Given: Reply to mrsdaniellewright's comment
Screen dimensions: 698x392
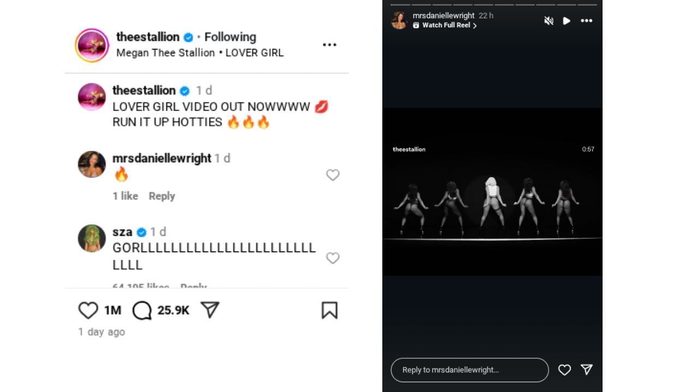Looking at the screenshot, I should click(161, 196).
